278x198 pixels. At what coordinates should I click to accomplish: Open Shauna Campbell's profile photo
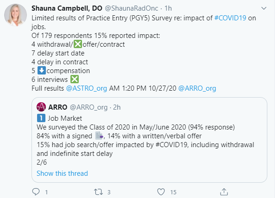tap(15, 16)
